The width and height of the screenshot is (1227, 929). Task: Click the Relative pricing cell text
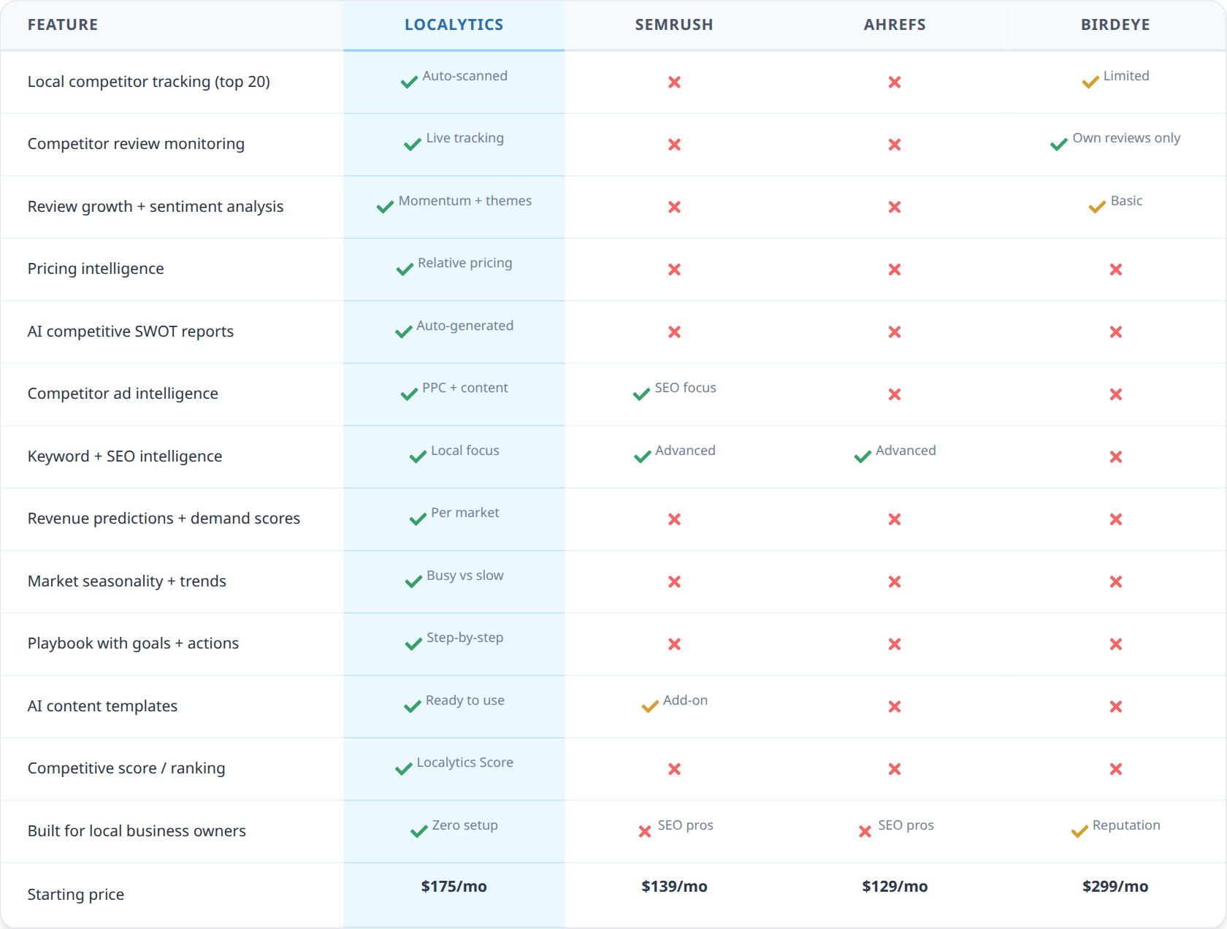pyautogui.click(x=465, y=263)
